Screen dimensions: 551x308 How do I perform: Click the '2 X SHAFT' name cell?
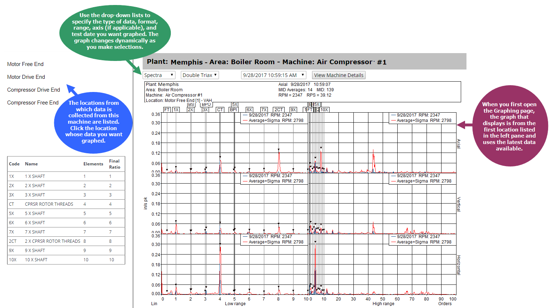pyautogui.click(x=35, y=186)
